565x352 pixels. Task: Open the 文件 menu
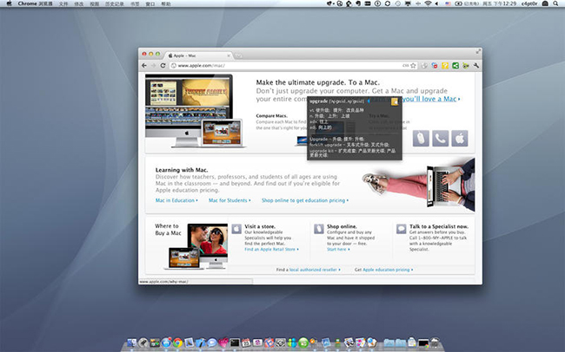(x=63, y=4)
